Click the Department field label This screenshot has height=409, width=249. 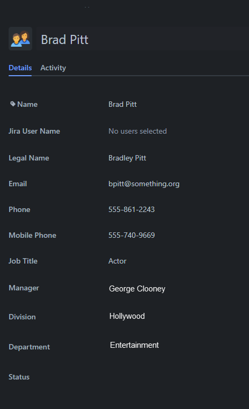pyautogui.click(x=29, y=347)
